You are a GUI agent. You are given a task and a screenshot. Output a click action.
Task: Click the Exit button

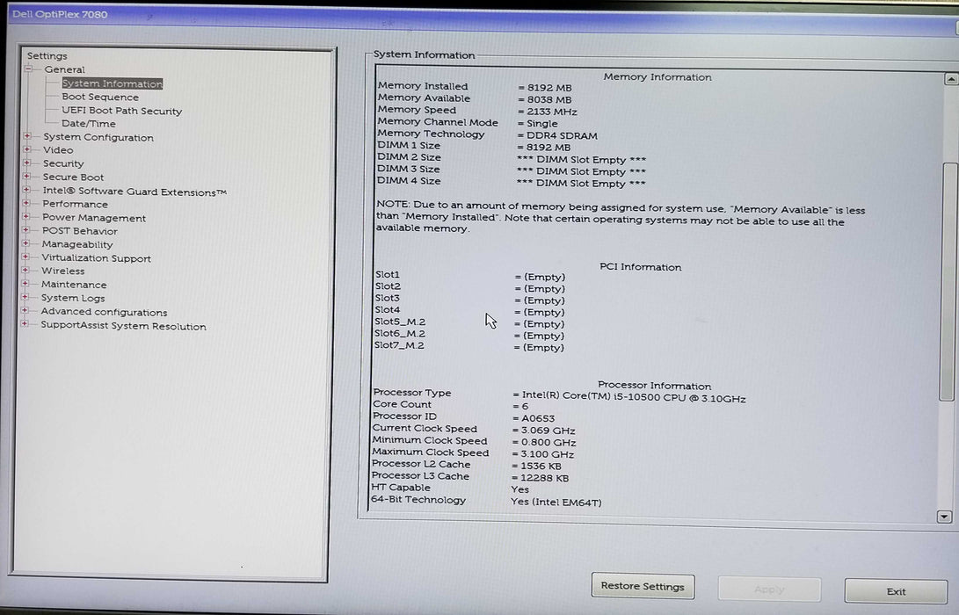point(896,591)
